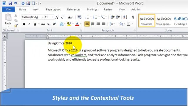Click the Bullets list icon
Viewport: 188px width, 106px height.
[x=87, y=17]
